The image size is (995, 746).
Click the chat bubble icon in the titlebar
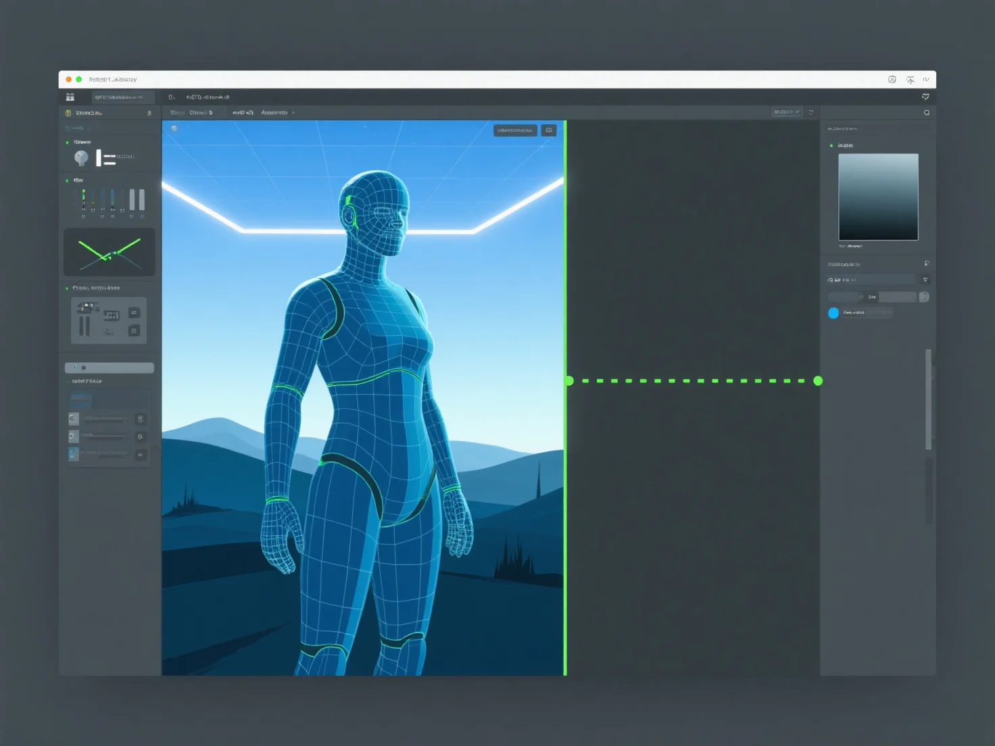[x=892, y=79]
